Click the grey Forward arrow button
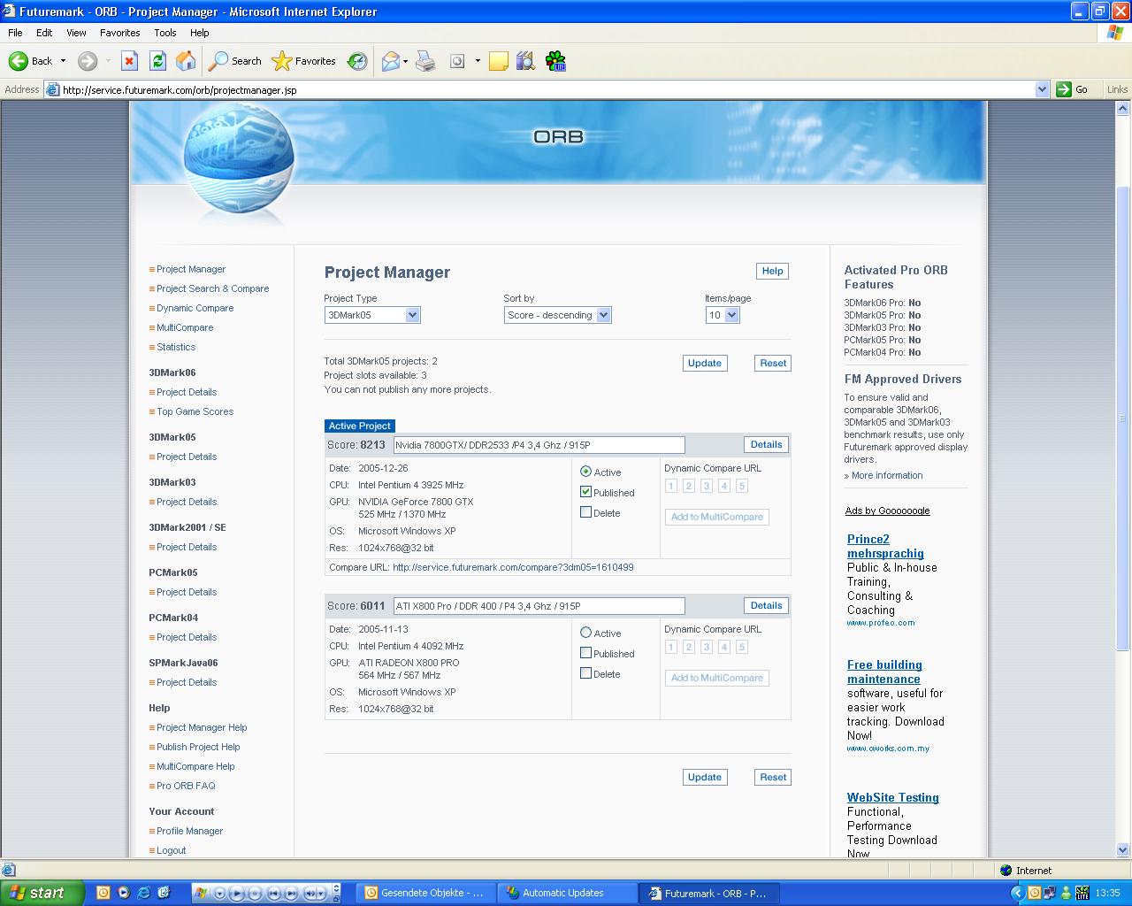The width and height of the screenshot is (1132, 906). click(x=87, y=61)
